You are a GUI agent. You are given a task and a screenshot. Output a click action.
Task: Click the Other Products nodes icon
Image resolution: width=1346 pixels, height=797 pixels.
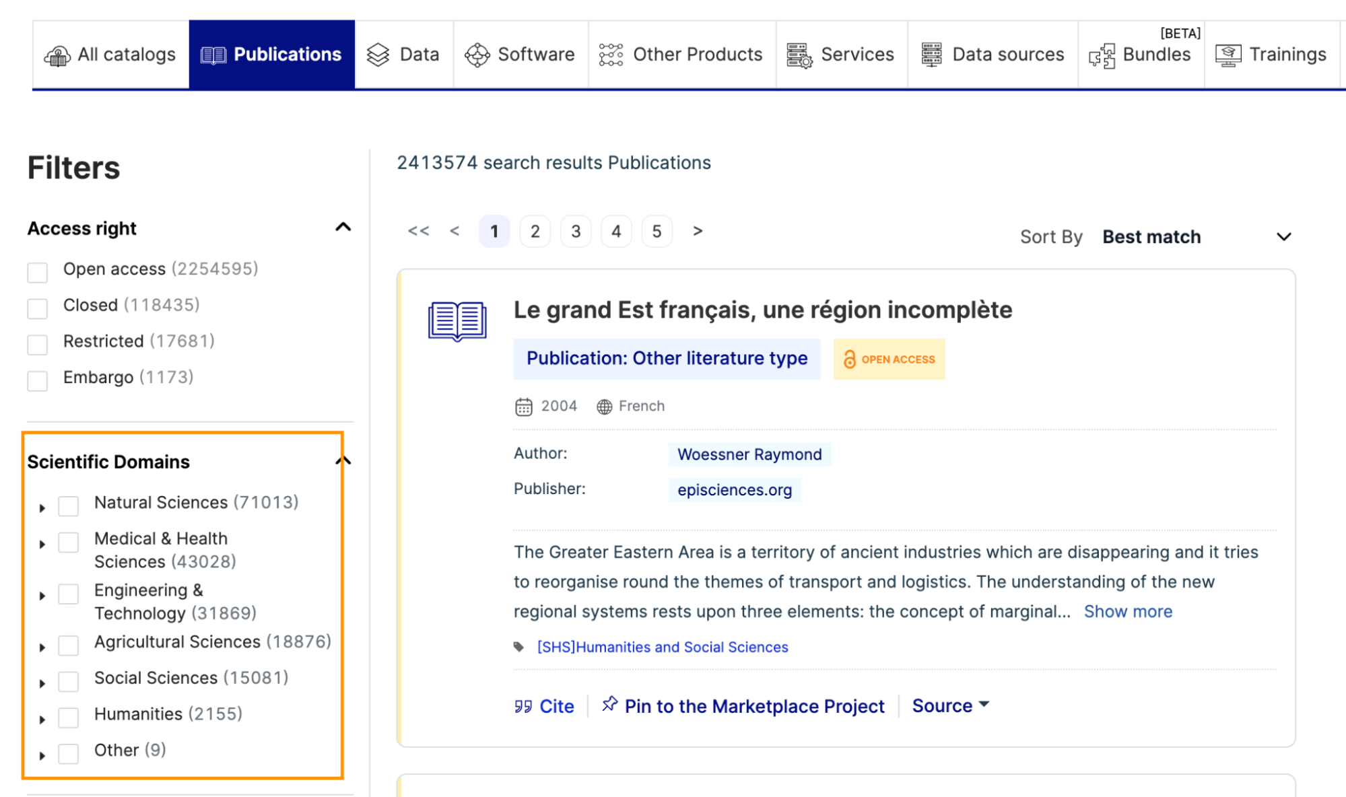tap(611, 55)
